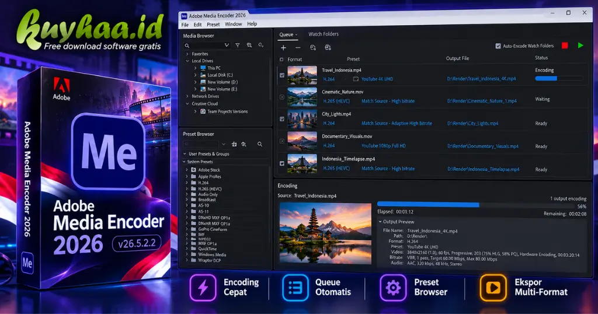
Task: Collapse the System Presets section
Action: [x=184, y=162]
